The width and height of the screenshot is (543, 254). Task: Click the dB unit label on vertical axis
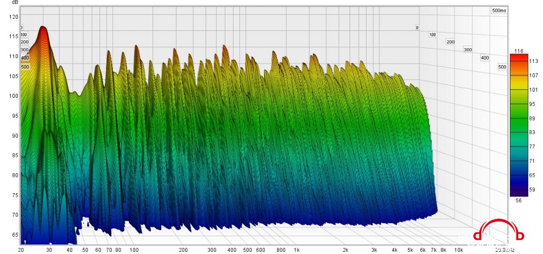click(15, 2)
